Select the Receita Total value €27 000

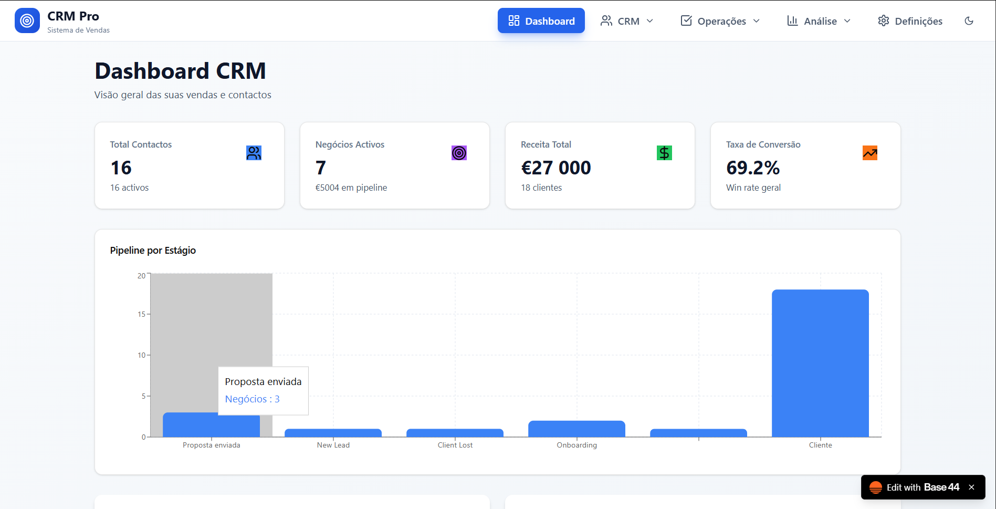pos(556,168)
